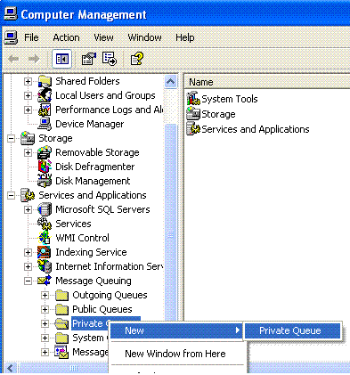Click the Indexing Service icon

coord(45,252)
